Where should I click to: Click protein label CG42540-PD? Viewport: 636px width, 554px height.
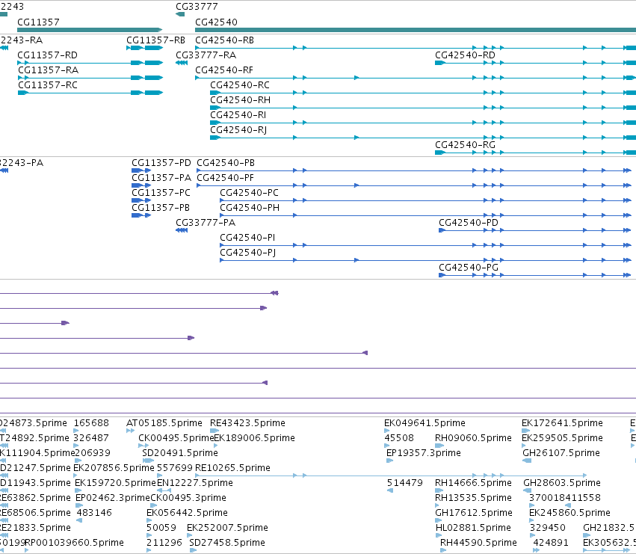click(468, 223)
